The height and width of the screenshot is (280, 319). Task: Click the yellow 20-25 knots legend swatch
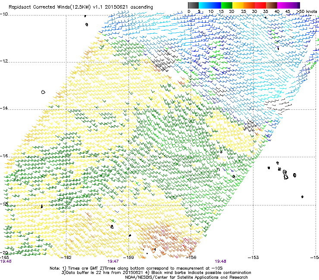click(238, 5)
